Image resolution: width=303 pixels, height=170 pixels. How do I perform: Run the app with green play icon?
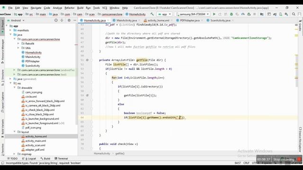tap(214, 14)
